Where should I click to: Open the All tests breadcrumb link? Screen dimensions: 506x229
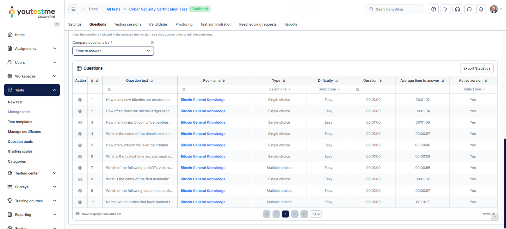[x=113, y=9]
